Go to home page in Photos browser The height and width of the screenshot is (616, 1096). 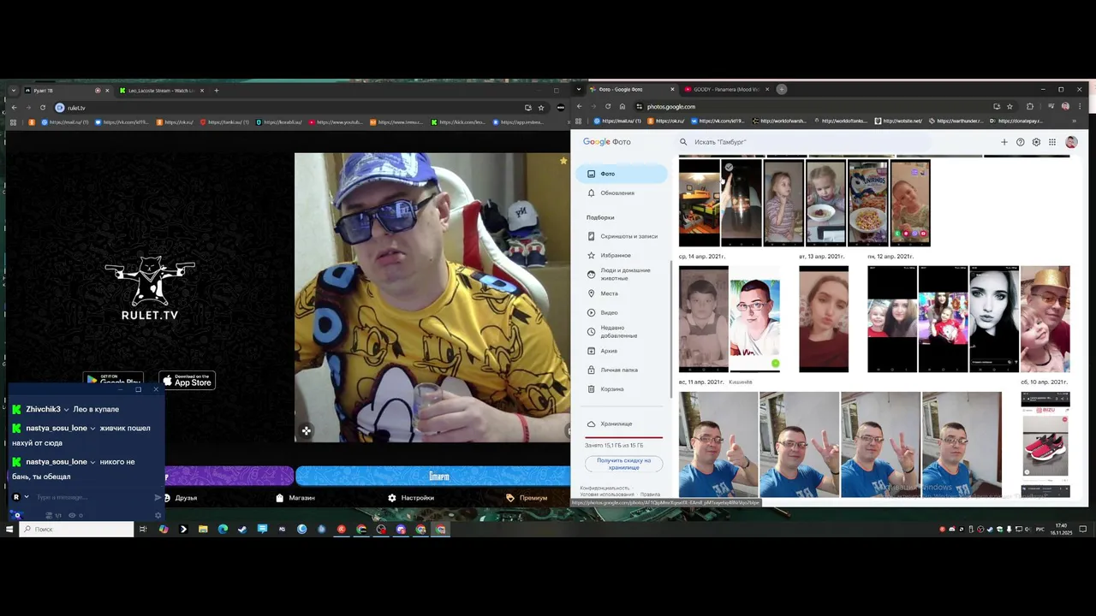pos(622,107)
